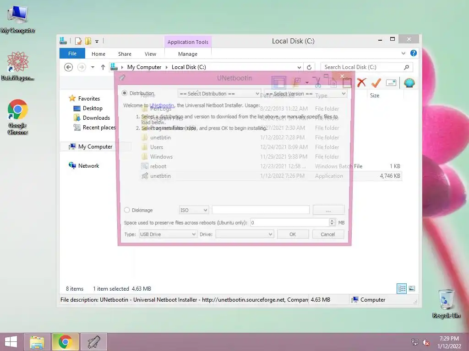Select Desktop in the navigation pane
Screen dimensions: 469x351
pos(93,108)
